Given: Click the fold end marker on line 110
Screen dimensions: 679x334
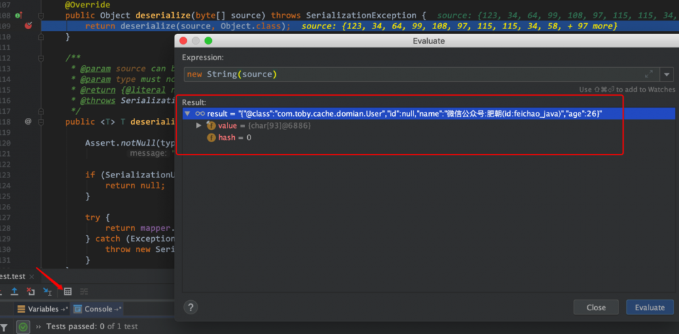Looking at the screenshot, I should [41, 37].
